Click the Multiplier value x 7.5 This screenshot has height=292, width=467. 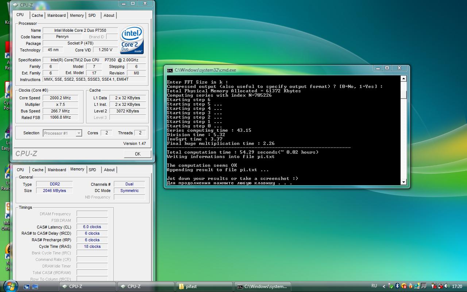pos(61,104)
